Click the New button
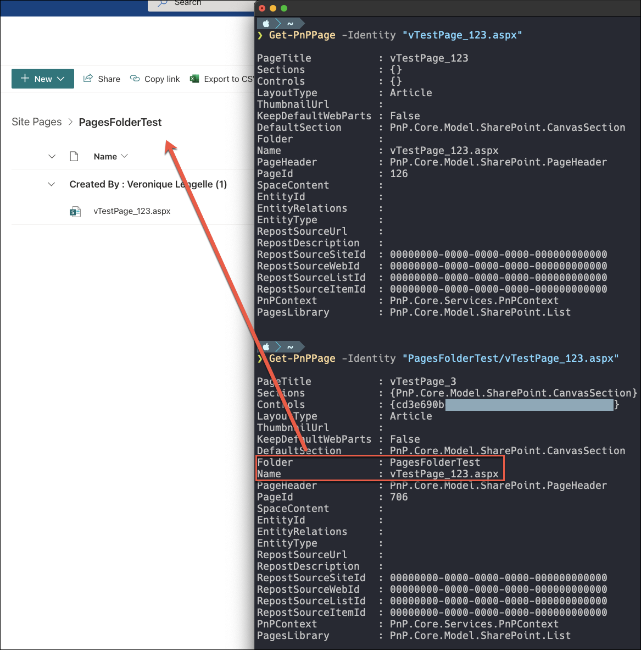Screen dimensions: 641x650 tap(42, 79)
